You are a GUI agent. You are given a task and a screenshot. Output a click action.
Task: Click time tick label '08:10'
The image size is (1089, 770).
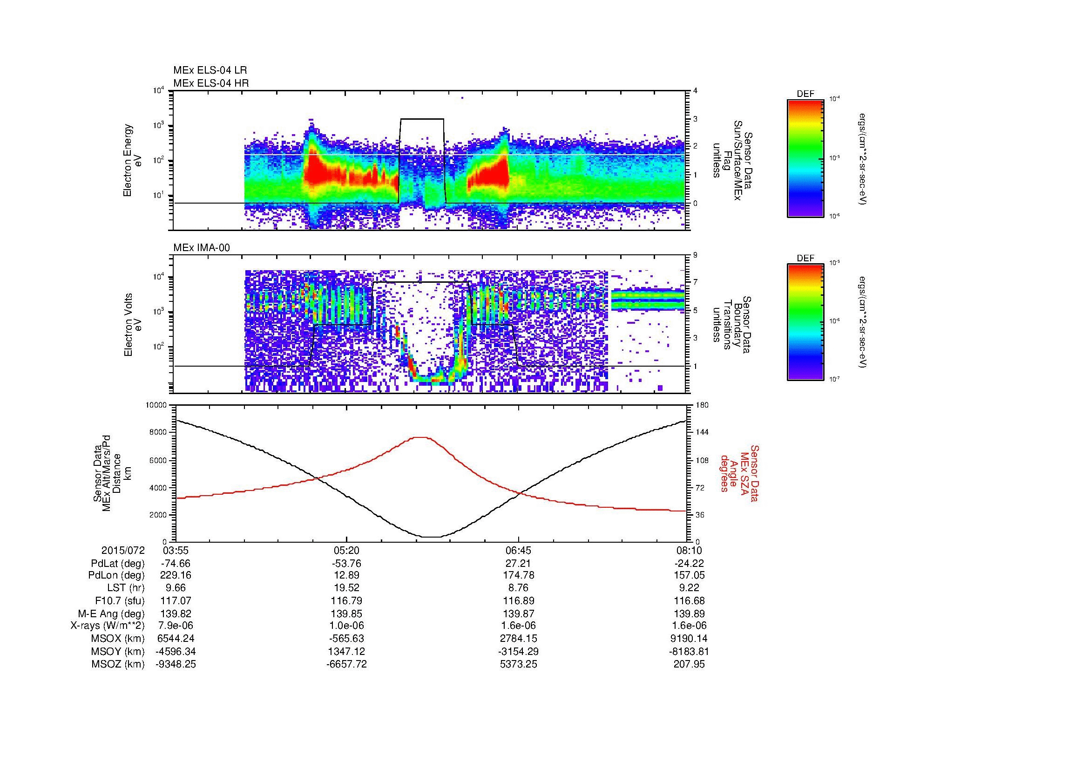[690, 550]
